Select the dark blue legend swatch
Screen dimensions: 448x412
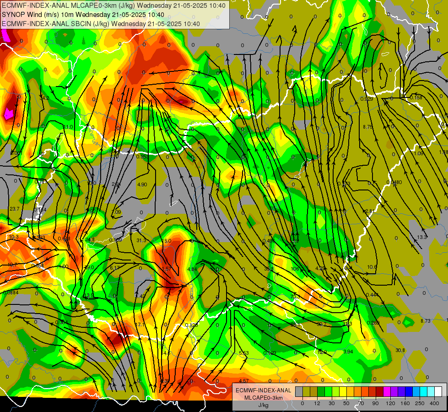(409, 392)
